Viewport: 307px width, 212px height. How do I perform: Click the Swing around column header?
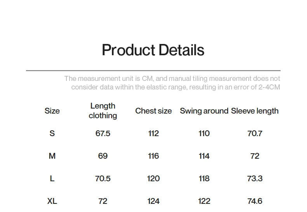204,111
